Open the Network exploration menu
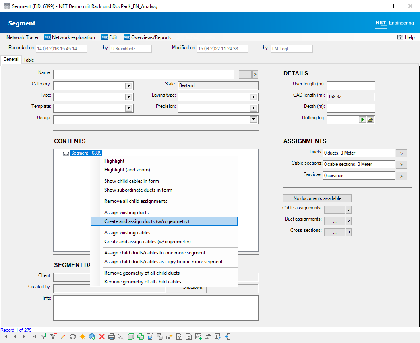Viewport: 420px width, 343px height. tap(70, 37)
